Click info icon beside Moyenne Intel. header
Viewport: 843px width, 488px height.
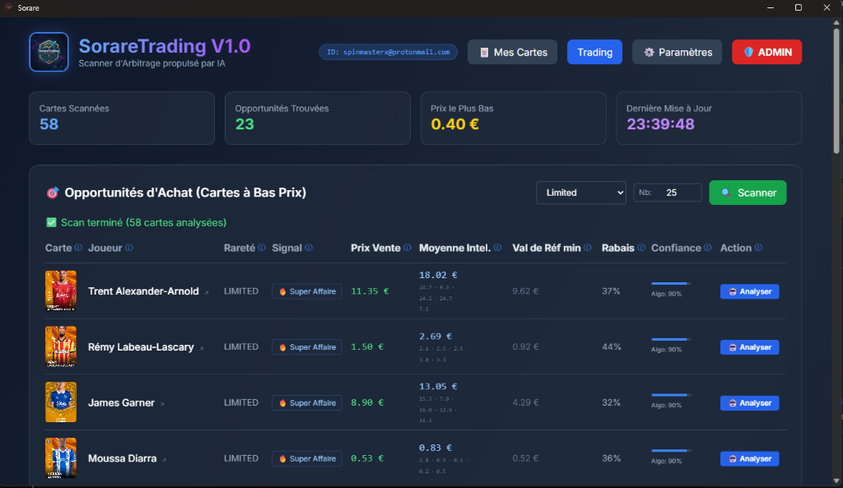pyautogui.click(x=498, y=248)
